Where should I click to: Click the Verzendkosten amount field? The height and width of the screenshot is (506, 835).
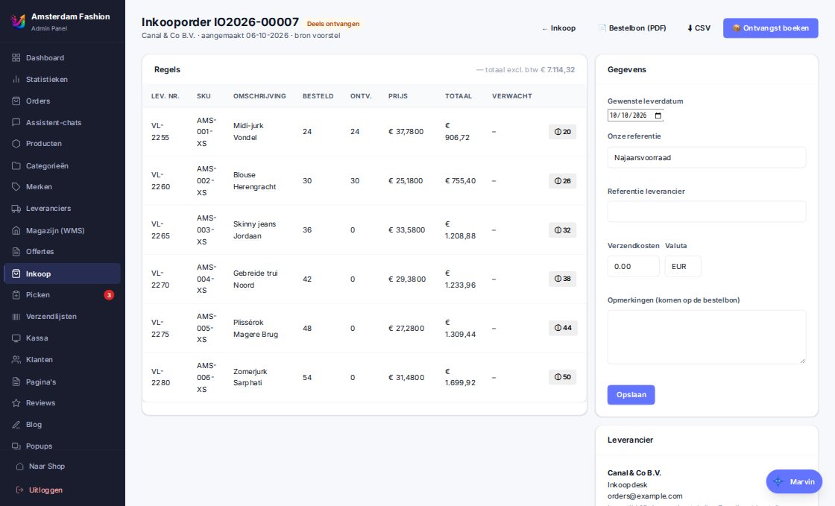click(x=633, y=267)
